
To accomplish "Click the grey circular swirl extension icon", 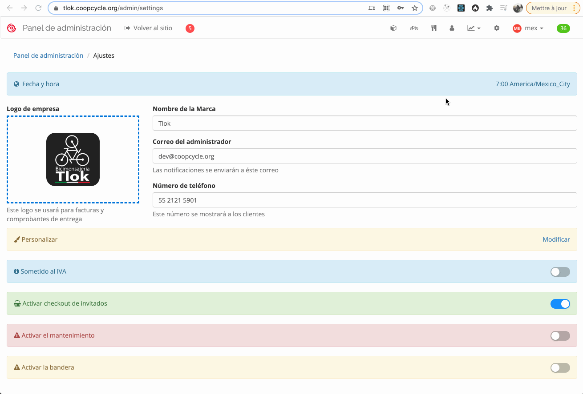I will (x=433, y=8).
